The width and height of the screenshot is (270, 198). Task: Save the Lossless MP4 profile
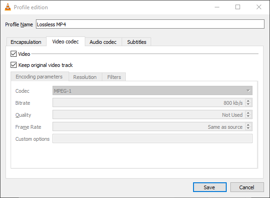tap(210, 187)
